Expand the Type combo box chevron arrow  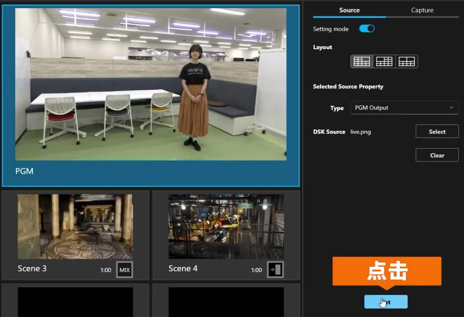pyautogui.click(x=451, y=108)
